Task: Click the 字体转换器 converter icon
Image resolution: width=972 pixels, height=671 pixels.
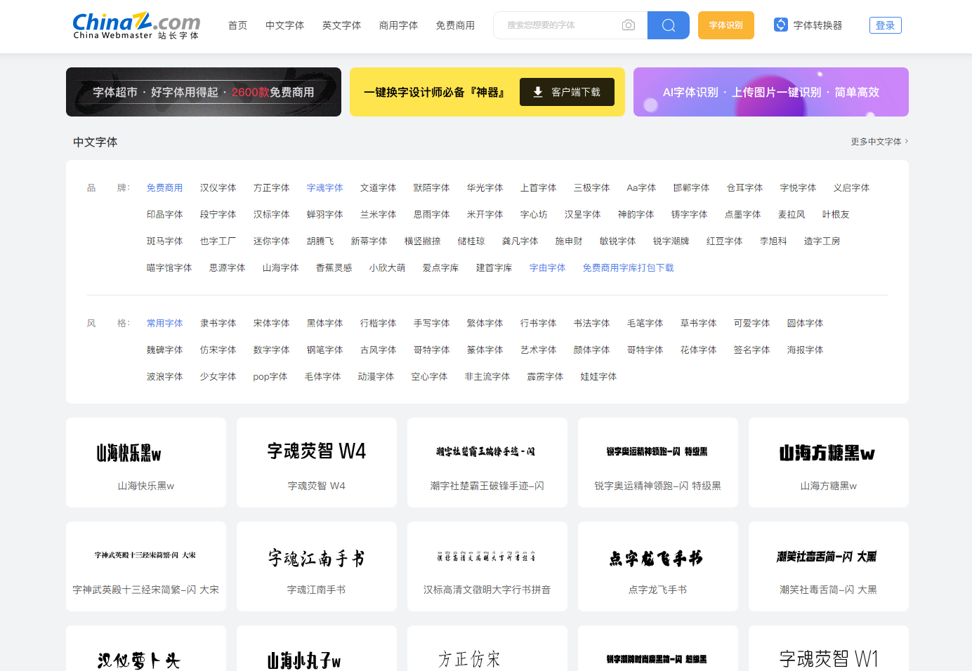Action: (781, 25)
